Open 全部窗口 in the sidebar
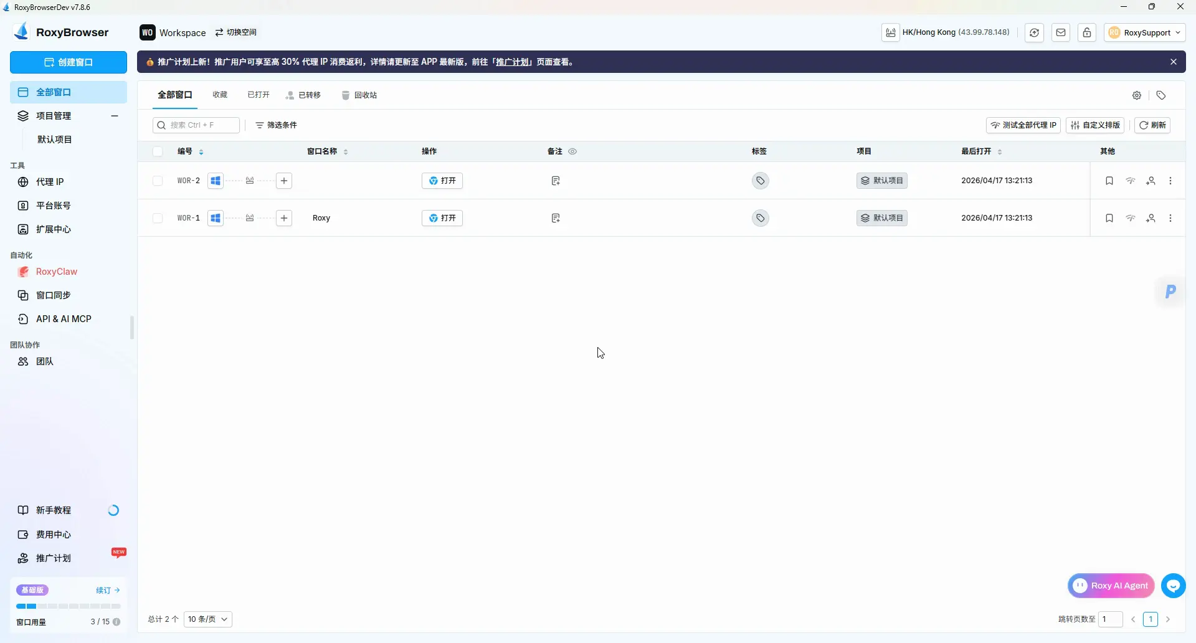The image size is (1196, 643). (x=69, y=92)
